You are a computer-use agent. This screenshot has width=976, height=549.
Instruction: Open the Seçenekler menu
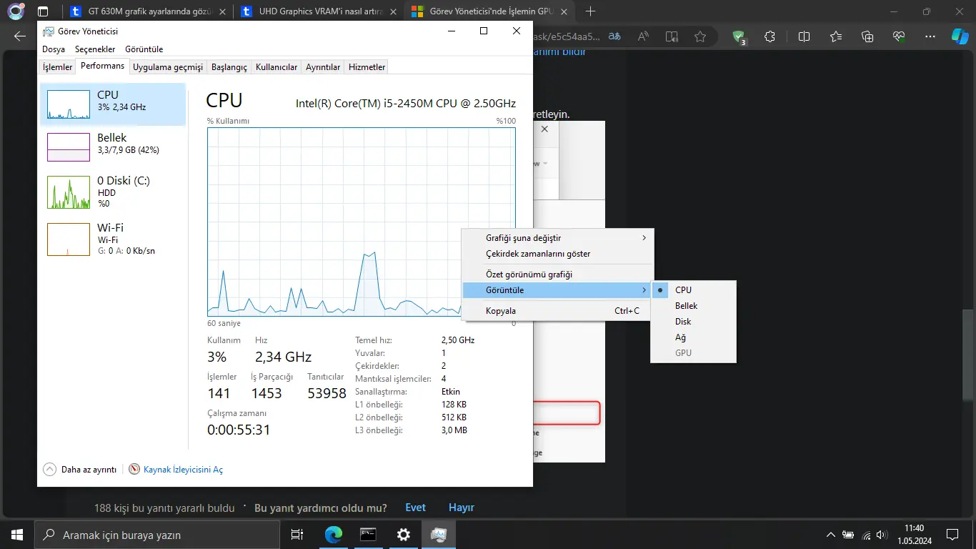[x=95, y=49]
